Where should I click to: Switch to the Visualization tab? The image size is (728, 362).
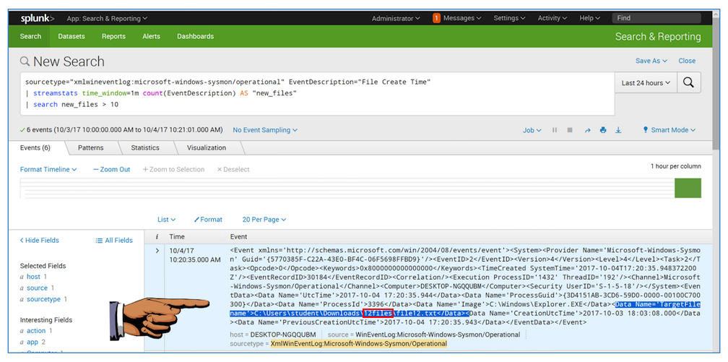tap(207, 148)
